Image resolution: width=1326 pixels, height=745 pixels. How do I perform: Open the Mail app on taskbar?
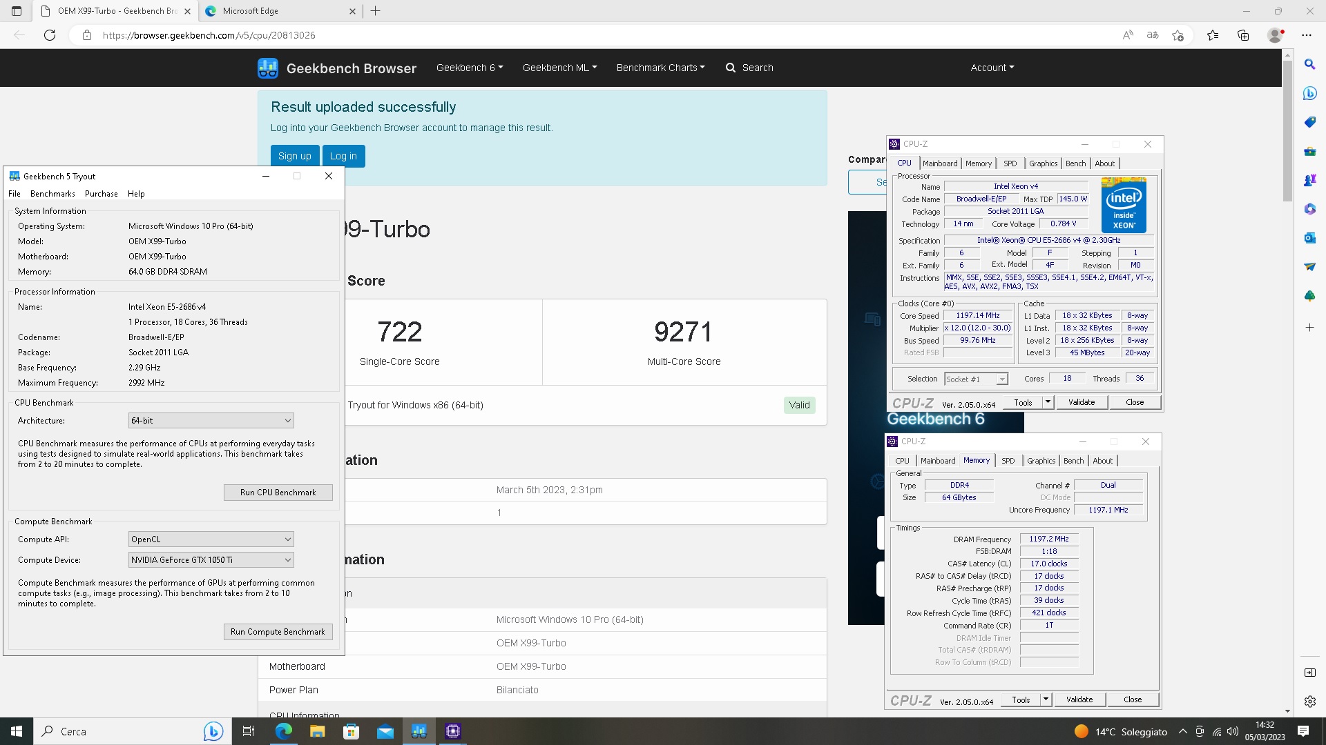click(x=385, y=731)
